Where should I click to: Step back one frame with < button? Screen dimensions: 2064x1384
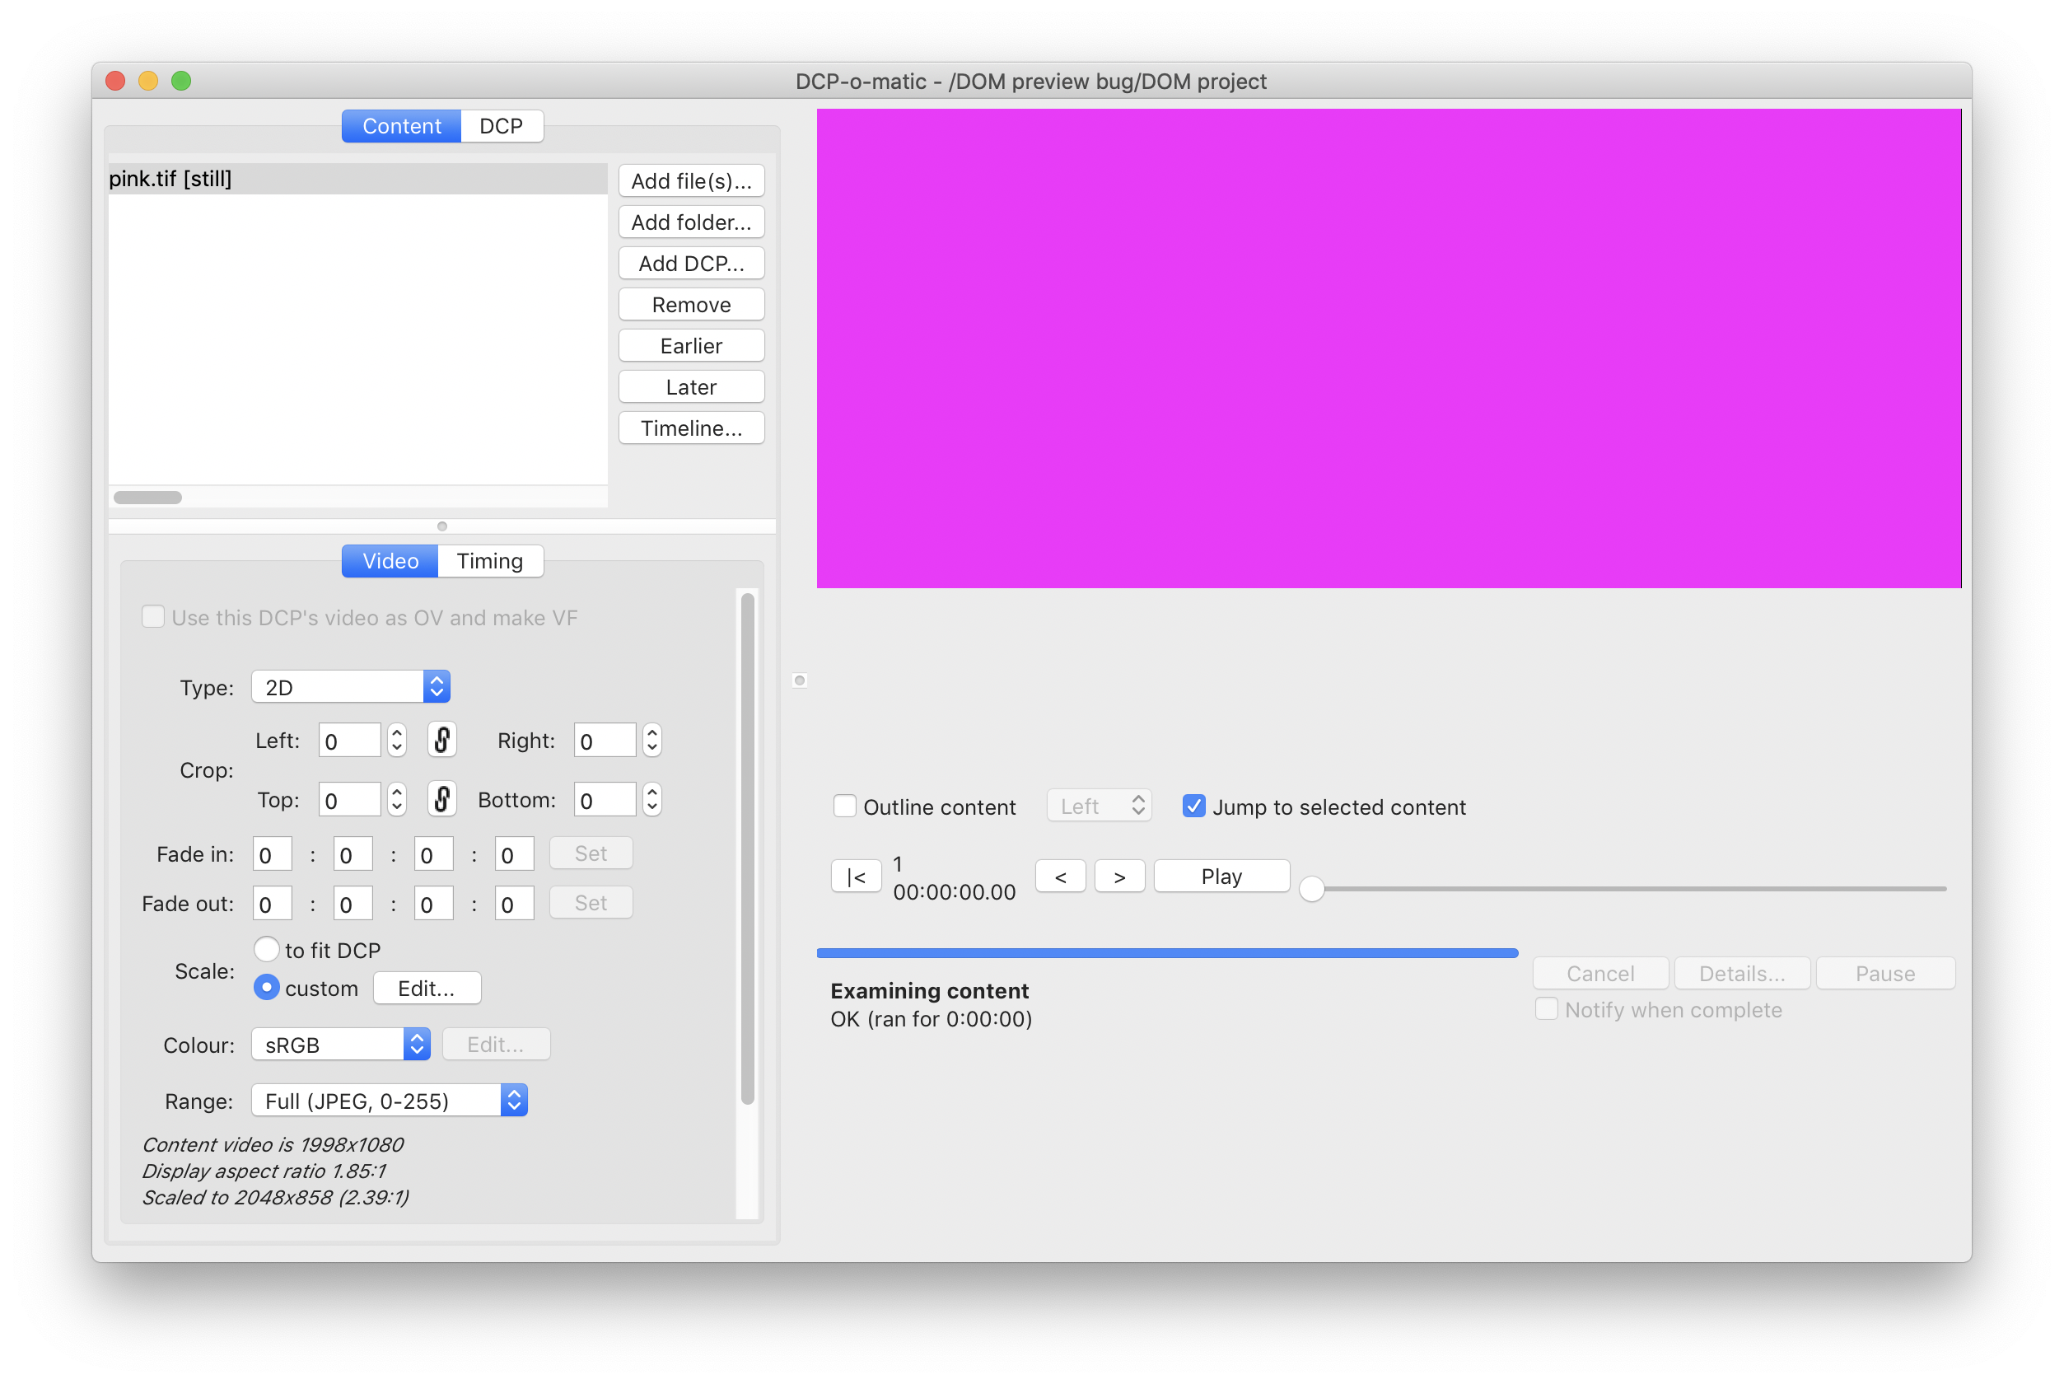pos(1060,877)
